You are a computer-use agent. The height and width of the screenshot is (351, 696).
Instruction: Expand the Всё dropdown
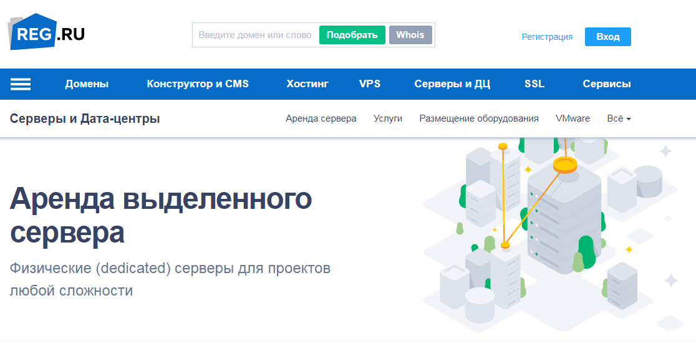(x=619, y=118)
